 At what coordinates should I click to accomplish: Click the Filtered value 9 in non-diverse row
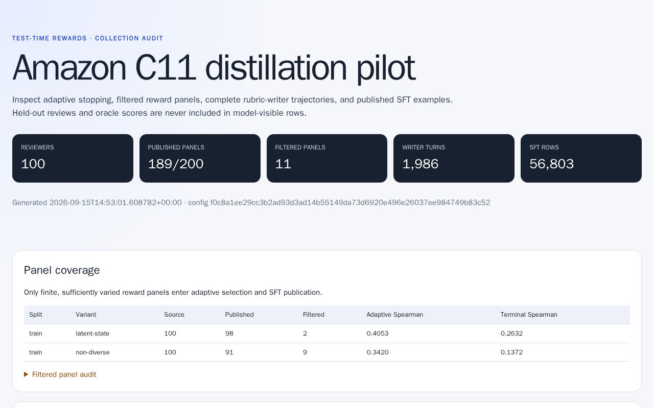tap(305, 352)
